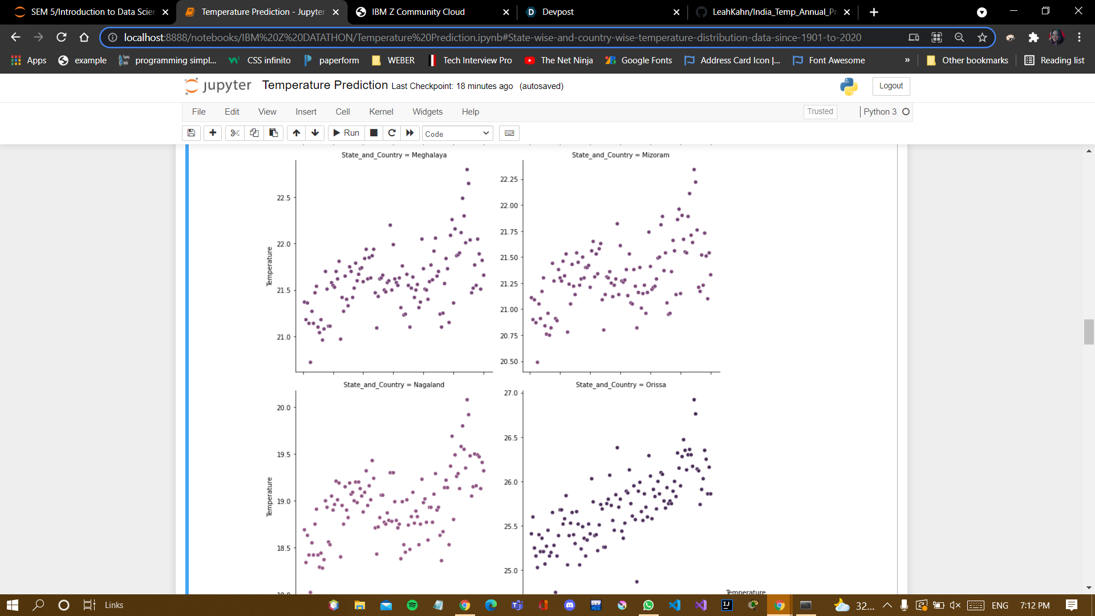The height and width of the screenshot is (616, 1095).
Task: Cut selected cells with scissors icon
Action: click(234, 133)
